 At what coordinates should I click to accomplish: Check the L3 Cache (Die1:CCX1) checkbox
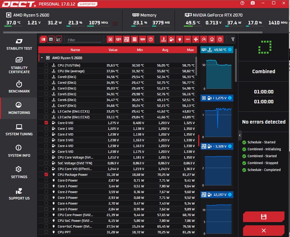[46, 111]
